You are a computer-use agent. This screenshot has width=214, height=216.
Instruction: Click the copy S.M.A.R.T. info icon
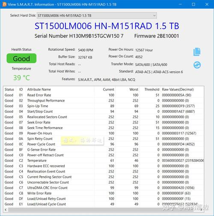click(197, 52)
